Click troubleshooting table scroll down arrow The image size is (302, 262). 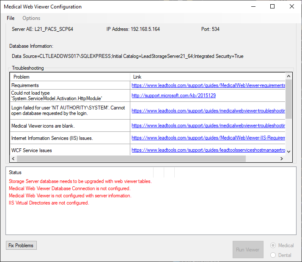(289, 151)
